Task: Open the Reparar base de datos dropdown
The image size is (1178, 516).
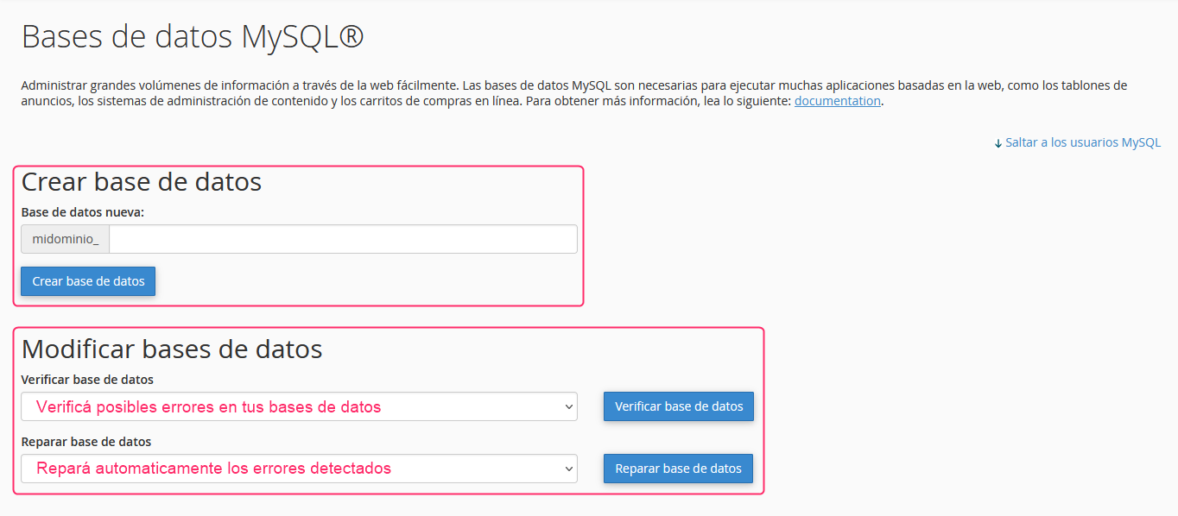Action: (299, 469)
